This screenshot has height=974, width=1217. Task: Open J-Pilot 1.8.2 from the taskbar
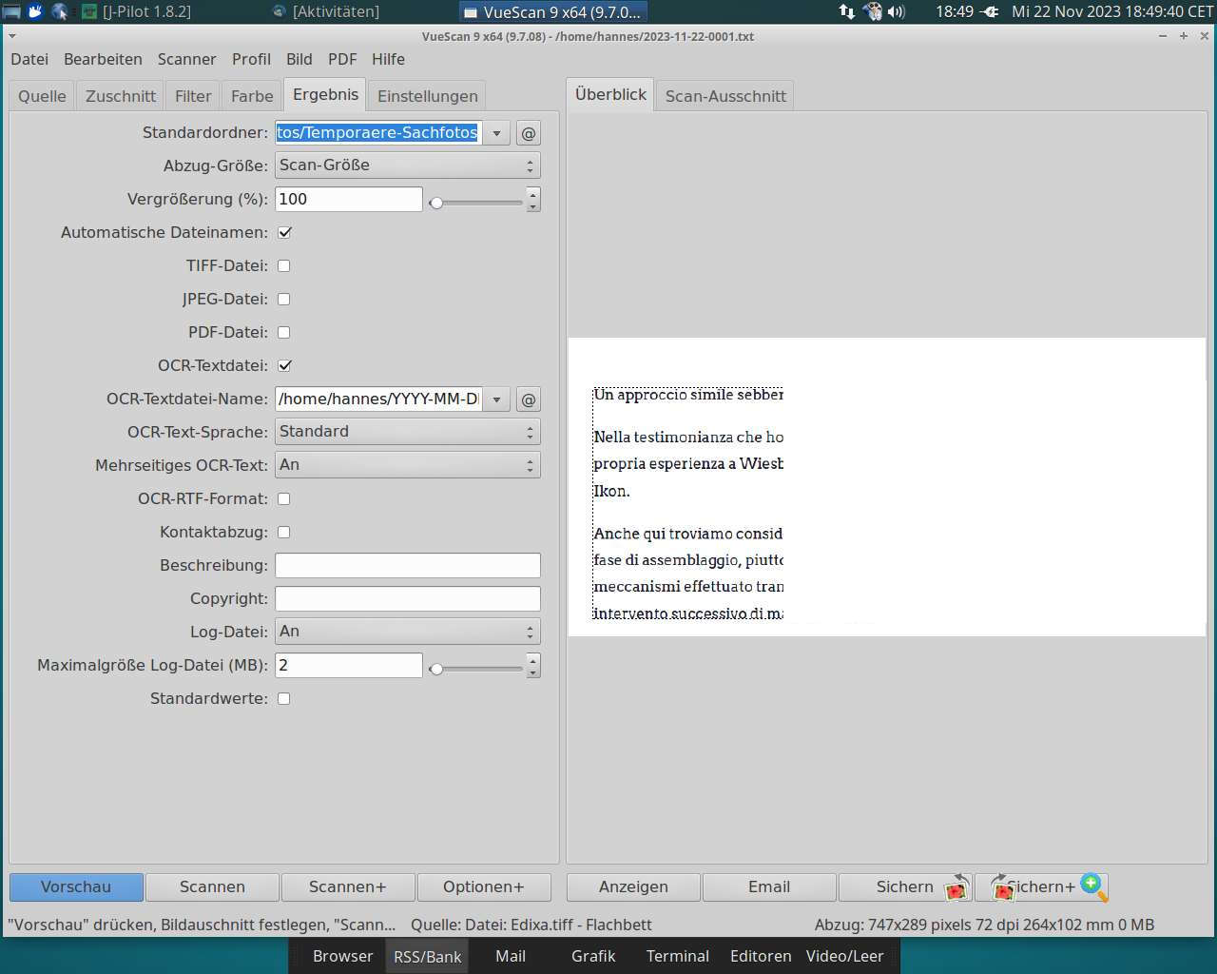click(136, 12)
